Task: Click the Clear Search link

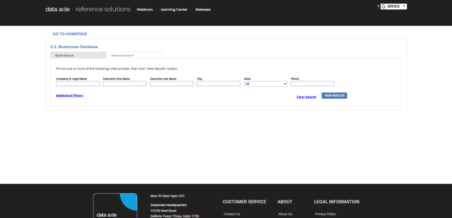Action: (x=306, y=97)
